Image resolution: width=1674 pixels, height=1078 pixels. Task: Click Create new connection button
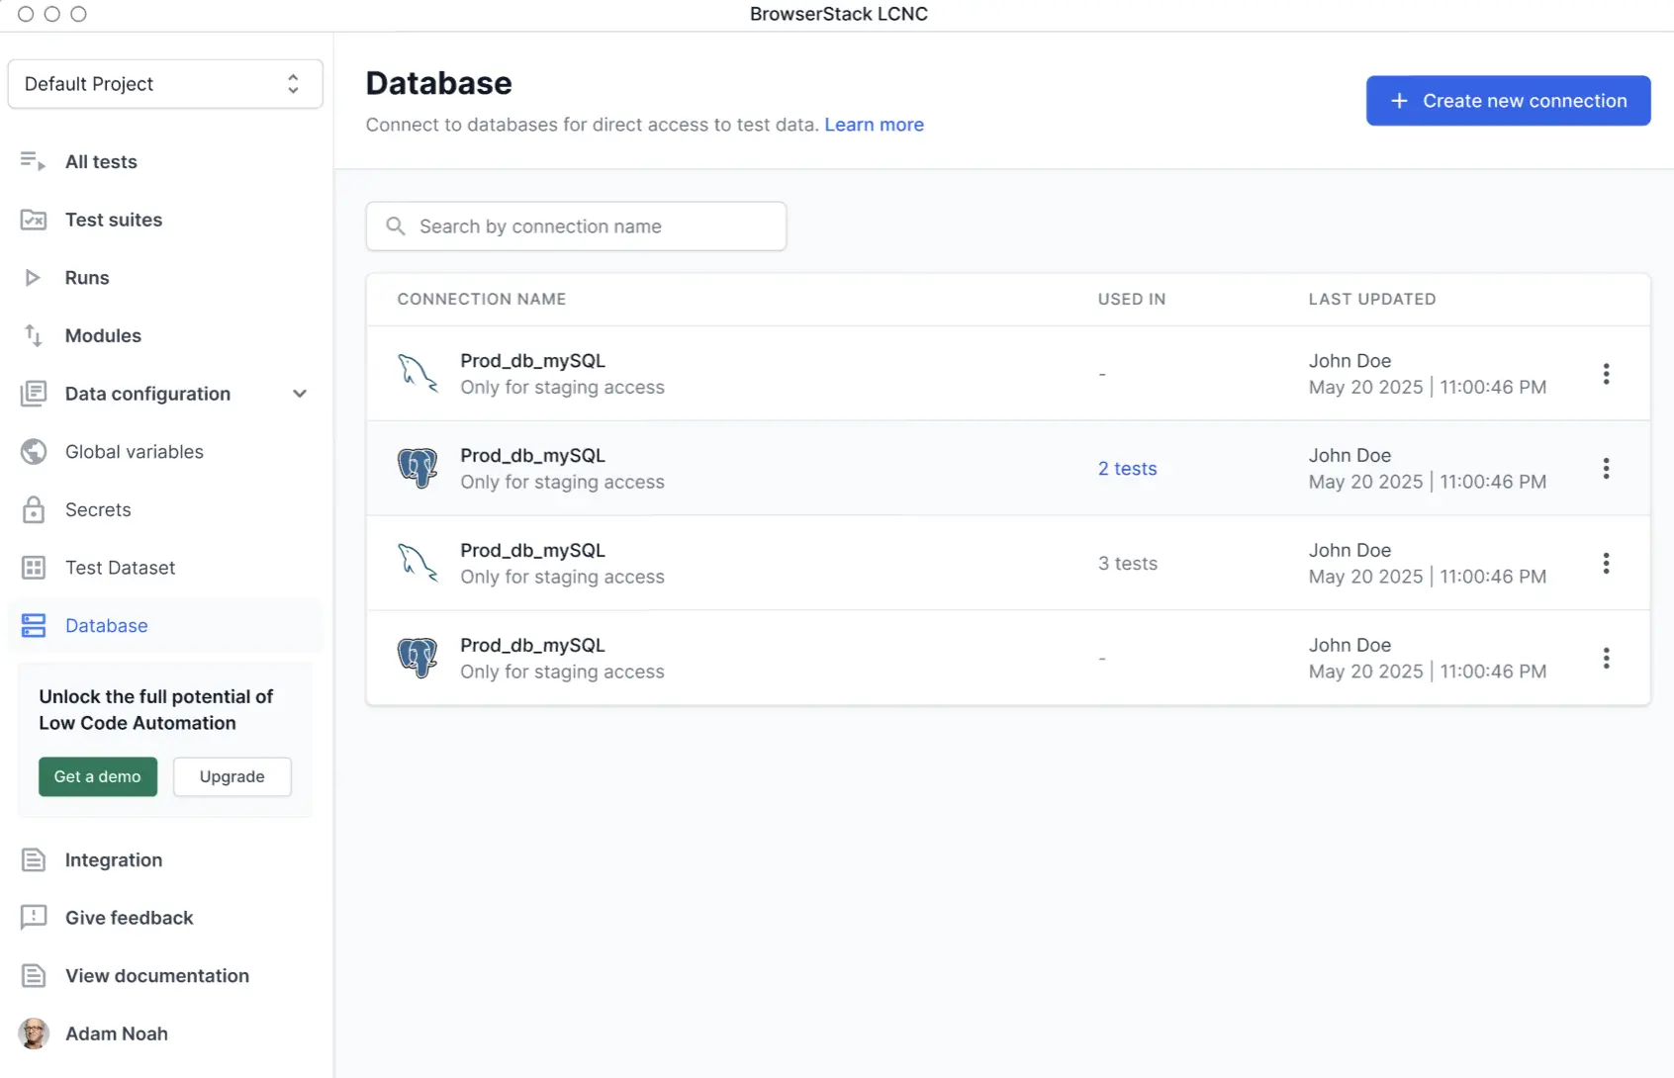coord(1508,101)
